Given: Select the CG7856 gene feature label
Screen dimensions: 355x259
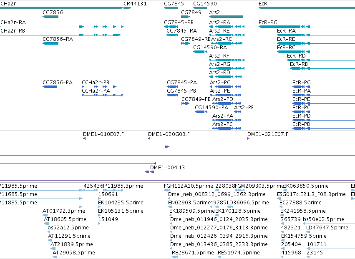Looking at the screenshot, I should tap(53, 12).
